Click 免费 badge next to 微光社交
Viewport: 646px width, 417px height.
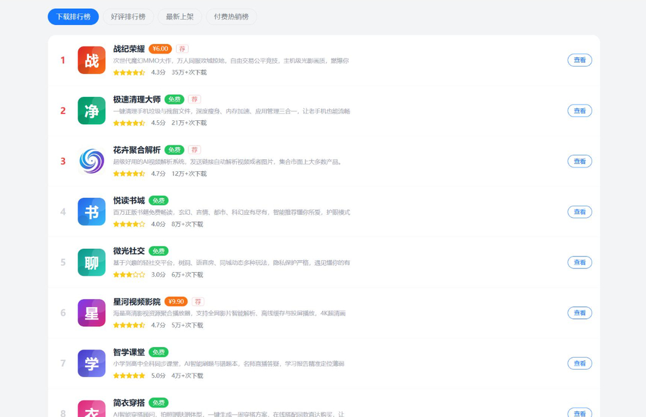158,251
